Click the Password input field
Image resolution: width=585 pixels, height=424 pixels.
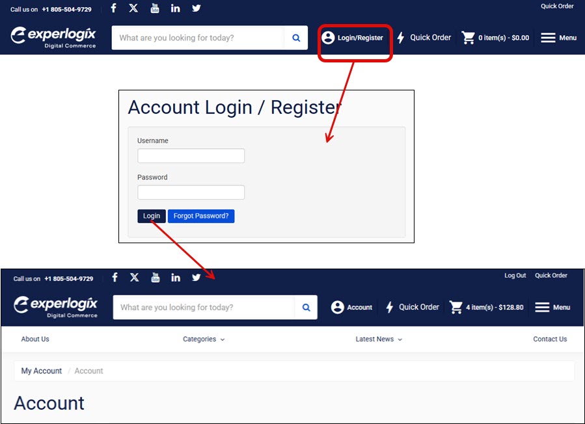tap(191, 192)
